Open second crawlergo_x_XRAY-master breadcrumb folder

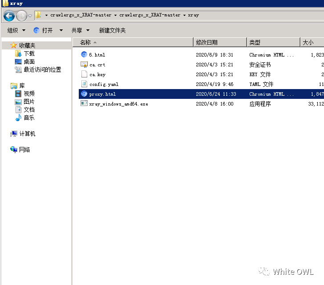pos(150,15)
